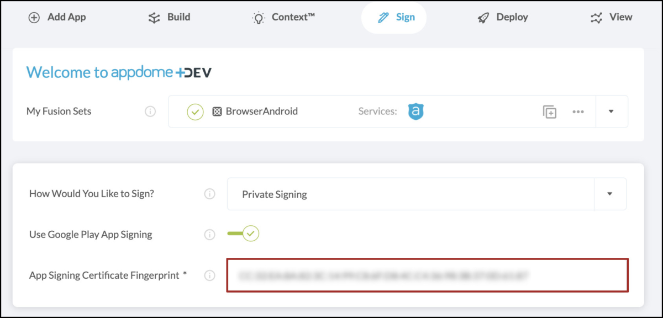Expand the BrowserAndroid Fusion Set dropdown
Screen dimensions: 663x318
pyautogui.click(x=612, y=111)
